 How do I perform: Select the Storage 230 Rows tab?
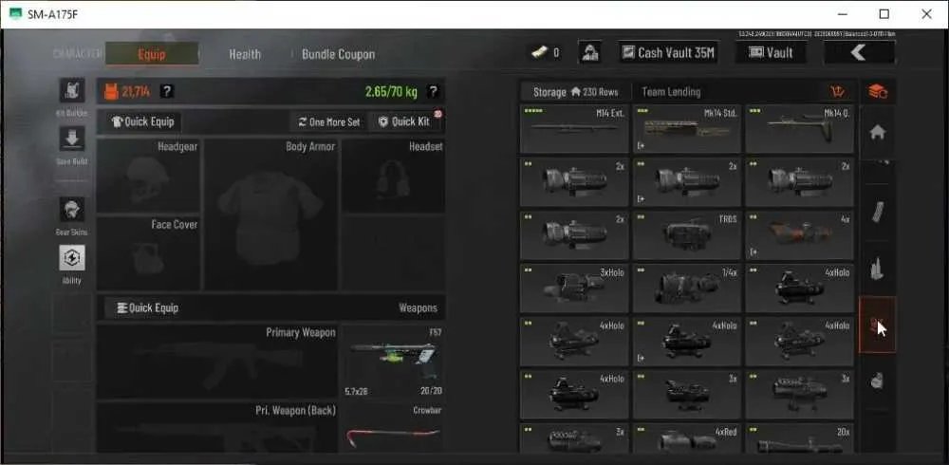coord(576,92)
